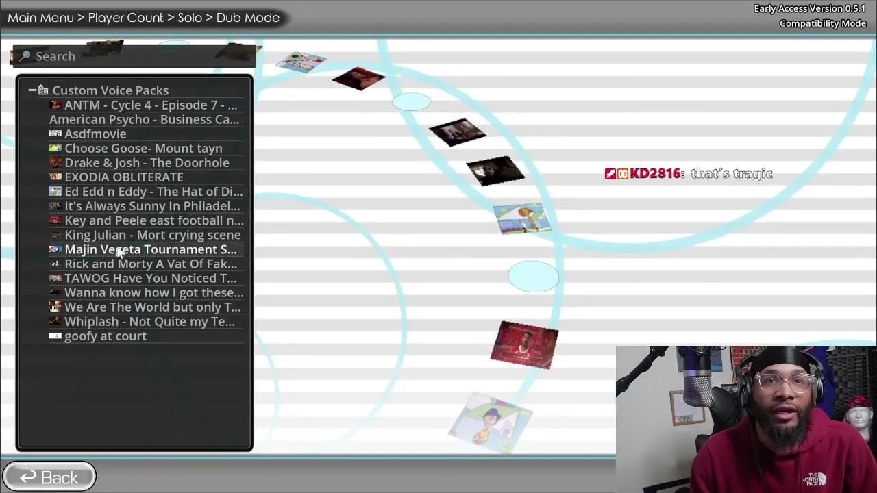Image resolution: width=877 pixels, height=493 pixels.
Task: Click the ANTM Cycle 4 pack thumbnail icon
Action: point(55,105)
